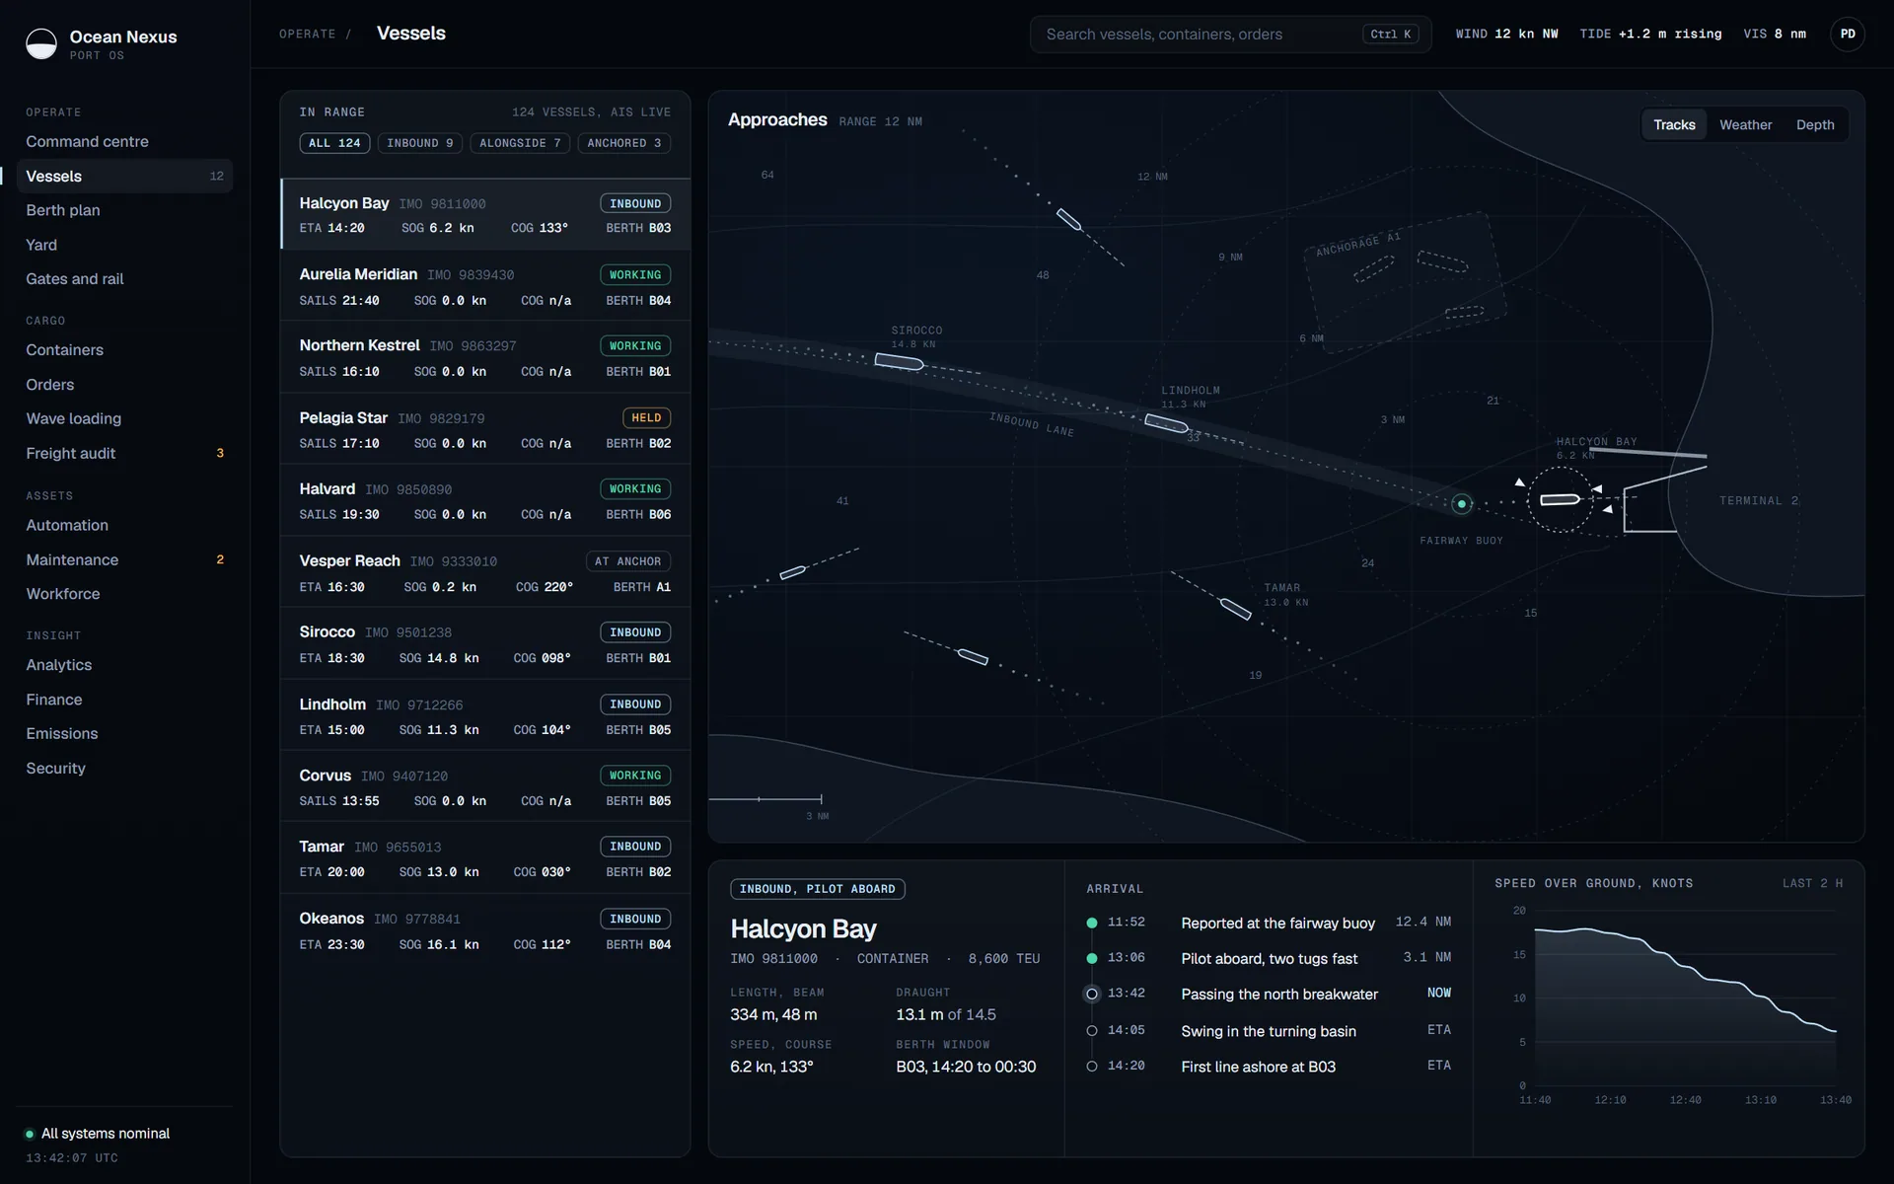Click the WIND 12 kn NW readout
Screen dimensions: 1894x1184
tap(1506, 34)
